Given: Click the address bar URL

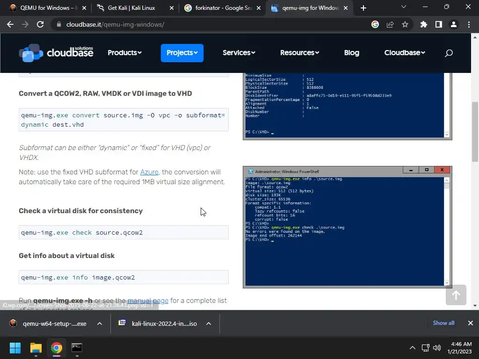Looking at the screenshot, I should 115,24.
